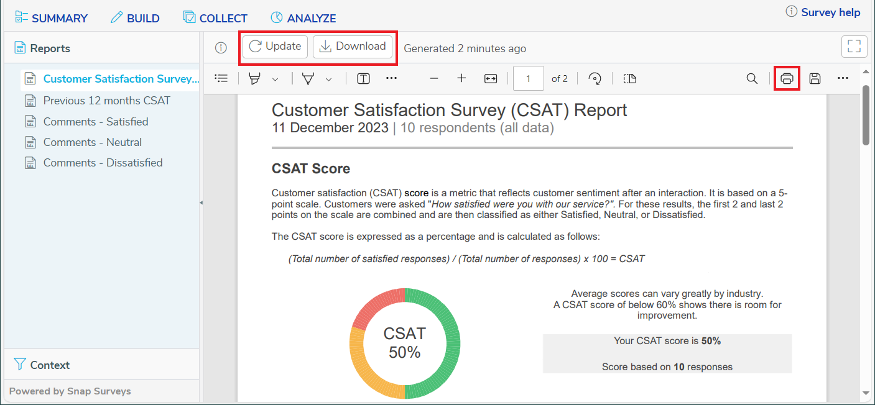Expand the highlighter tool options arrow
This screenshot has height=405, width=875.
click(x=275, y=79)
